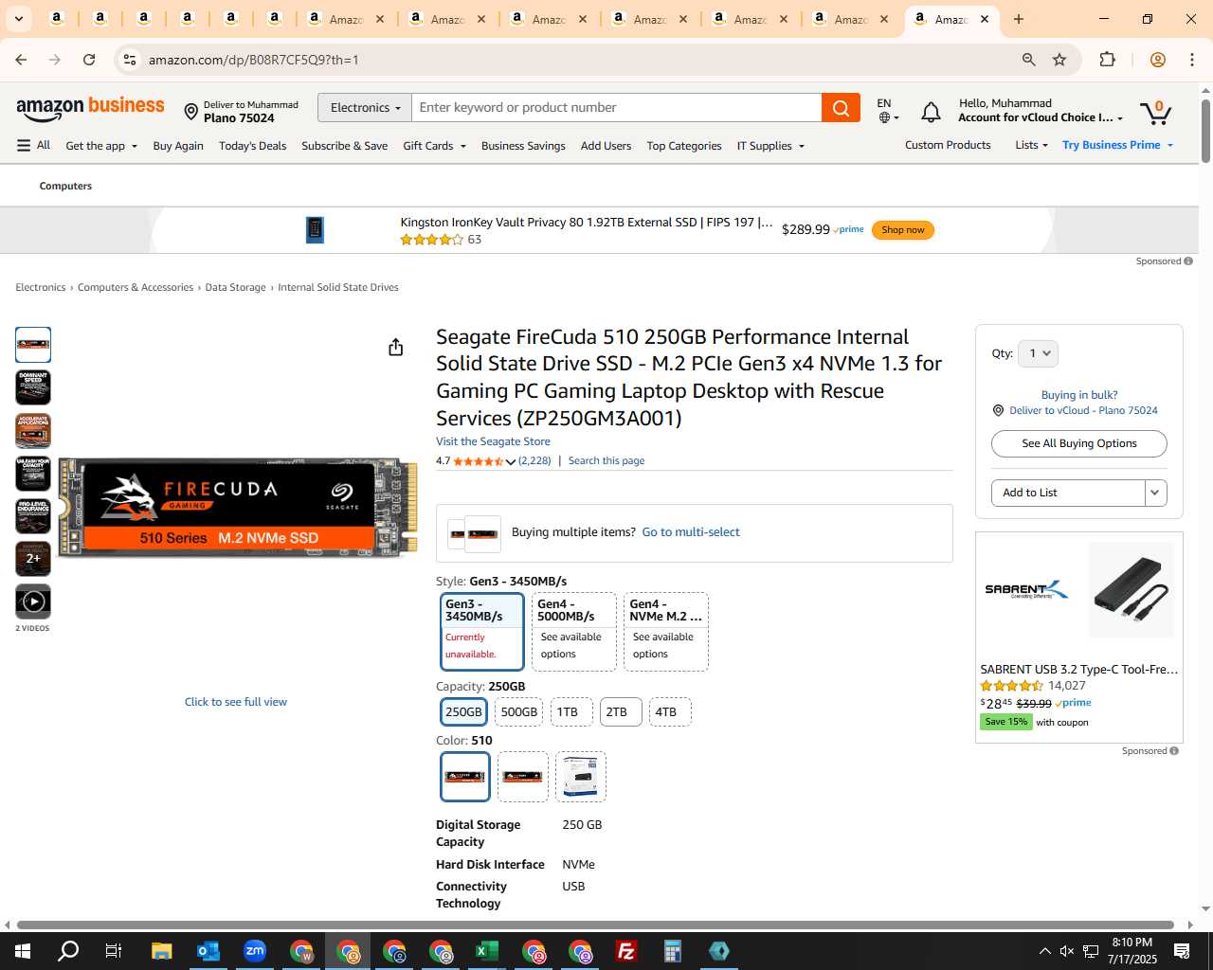Open Add Users in the nav bar

coord(606,146)
